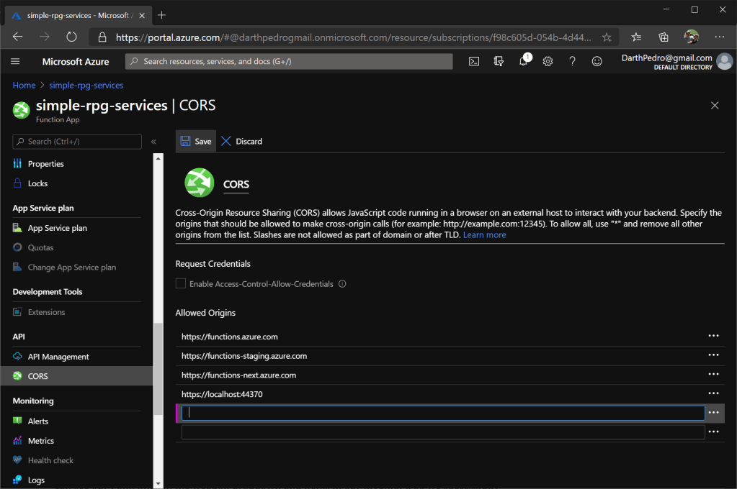Focus the top Azure search resources box
The image size is (737, 489).
point(288,62)
